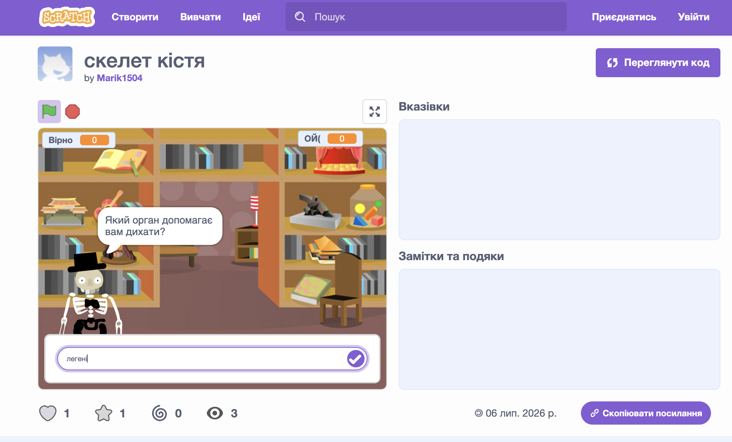
Task: Click the date 06 лип. 2026 р.
Action: 521,413
